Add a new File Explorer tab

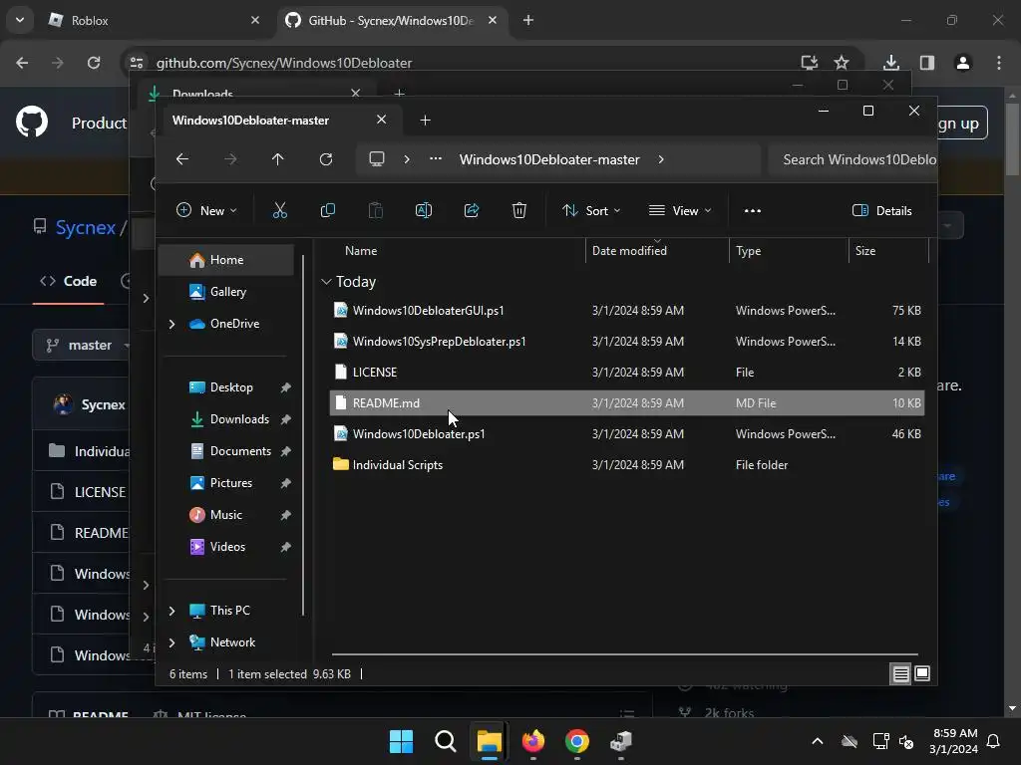pyautogui.click(x=425, y=121)
